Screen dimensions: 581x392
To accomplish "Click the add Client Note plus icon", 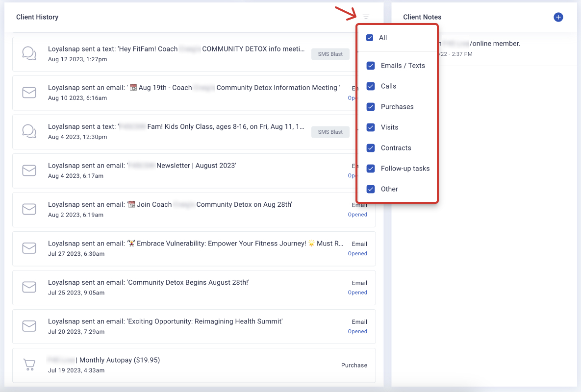I will click(558, 17).
